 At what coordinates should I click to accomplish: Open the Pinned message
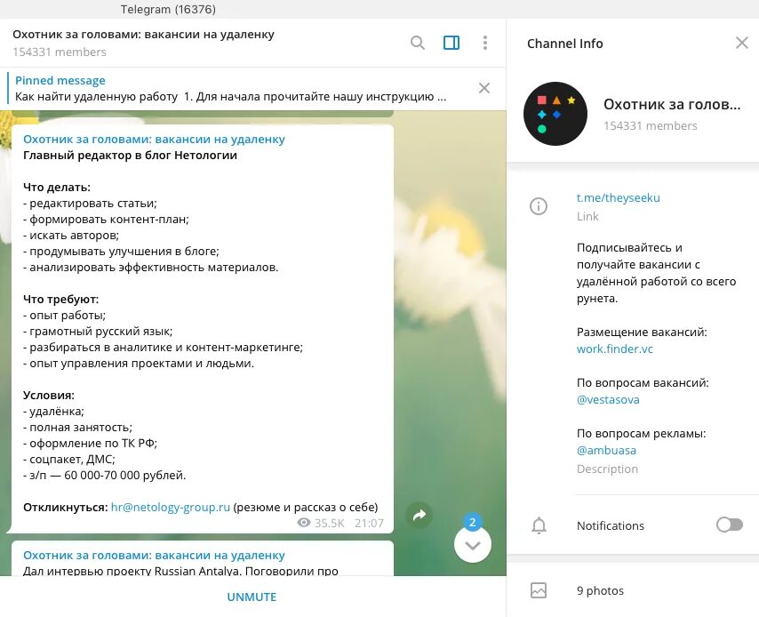click(242, 88)
